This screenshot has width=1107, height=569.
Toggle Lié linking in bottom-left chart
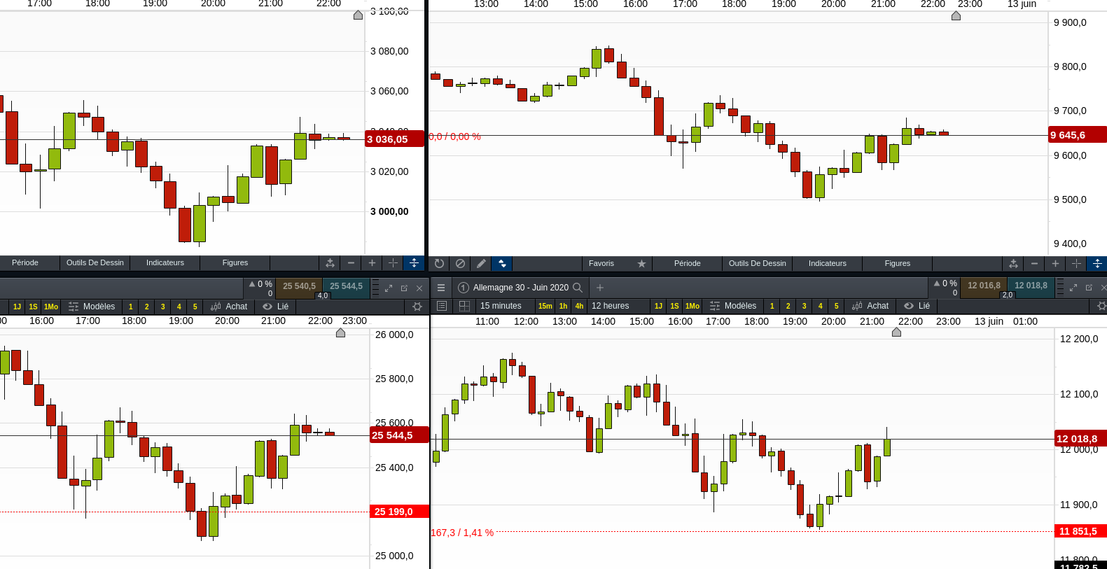(276, 307)
